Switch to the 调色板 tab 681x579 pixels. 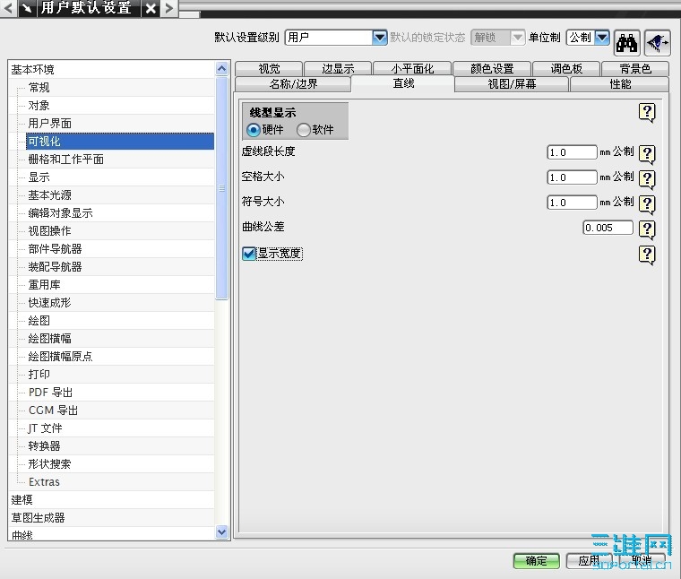566,68
